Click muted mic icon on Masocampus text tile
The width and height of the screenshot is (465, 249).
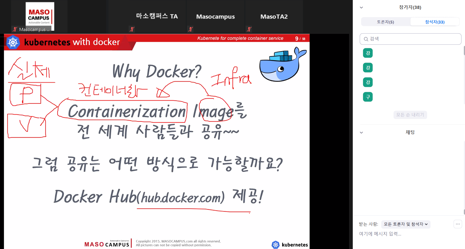[190, 29]
